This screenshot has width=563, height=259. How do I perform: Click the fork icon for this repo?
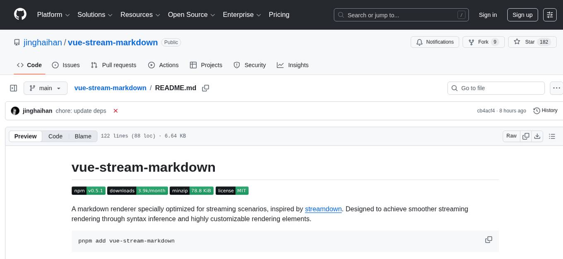click(x=472, y=42)
